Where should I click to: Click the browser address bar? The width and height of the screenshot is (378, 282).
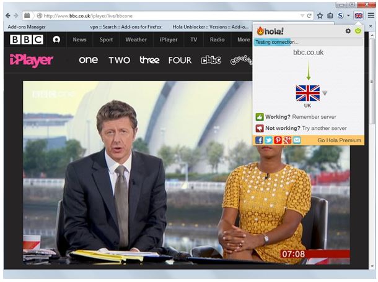pos(167,16)
